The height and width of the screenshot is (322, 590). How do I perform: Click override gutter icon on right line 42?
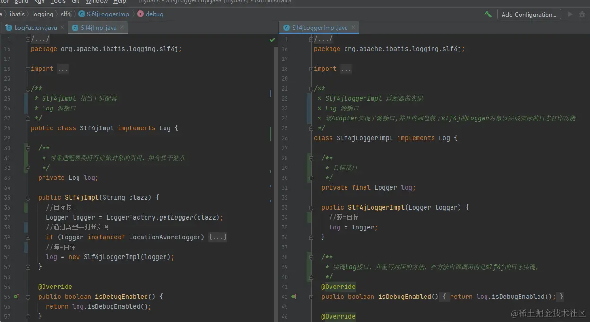pos(294,297)
